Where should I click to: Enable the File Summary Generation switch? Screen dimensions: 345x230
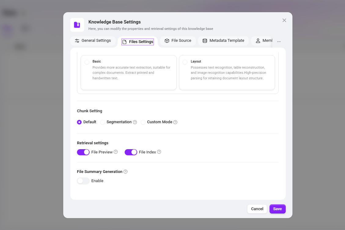[x=83, y=181]
